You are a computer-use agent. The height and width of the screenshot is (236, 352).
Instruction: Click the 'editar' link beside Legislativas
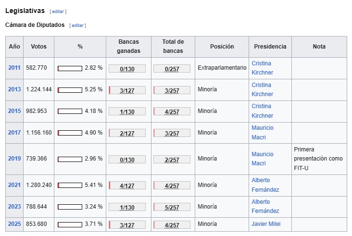[58, 11]
